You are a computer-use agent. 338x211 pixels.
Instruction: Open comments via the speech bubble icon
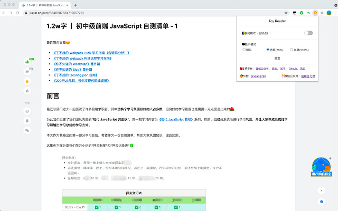27,72
